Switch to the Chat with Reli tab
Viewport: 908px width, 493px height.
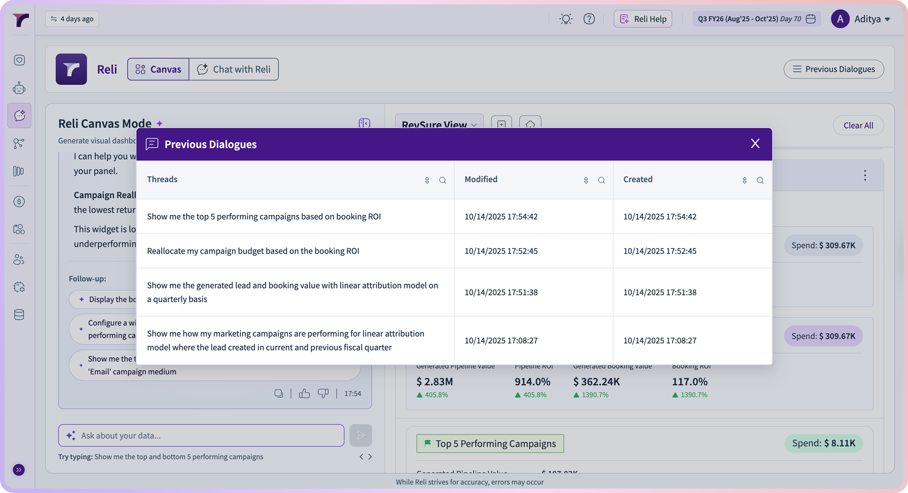(234, 69)
